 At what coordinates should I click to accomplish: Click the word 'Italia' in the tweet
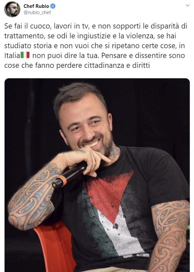coord(12,55)
